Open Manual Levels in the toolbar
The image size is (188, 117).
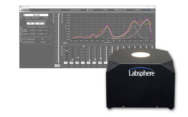point(121,10)
